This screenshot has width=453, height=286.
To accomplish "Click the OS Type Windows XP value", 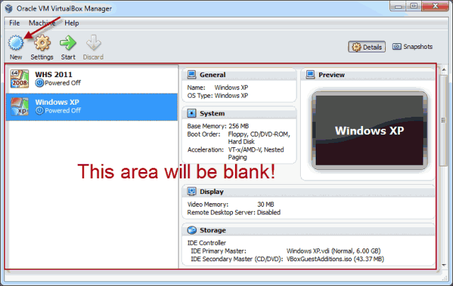I will click(x=231, y=96).
